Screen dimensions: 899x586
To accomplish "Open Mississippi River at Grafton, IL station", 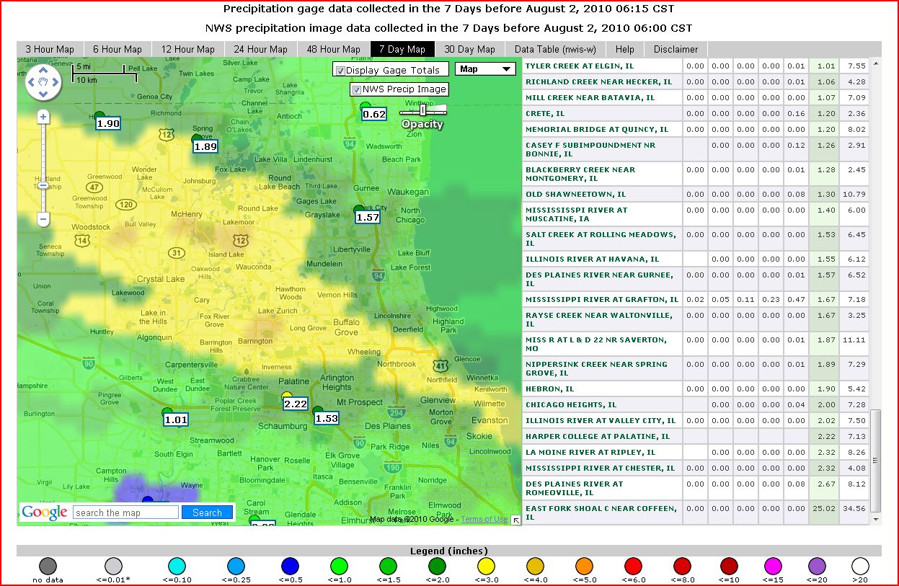I will [602, 300].
